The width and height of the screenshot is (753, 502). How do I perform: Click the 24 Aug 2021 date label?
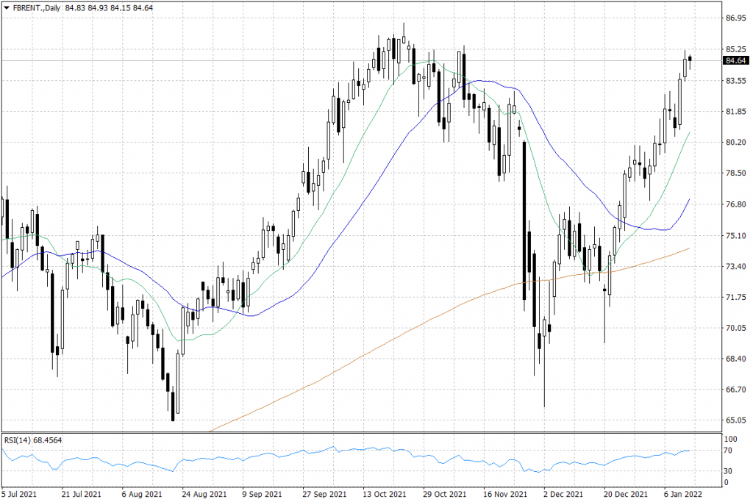[202, 495]
